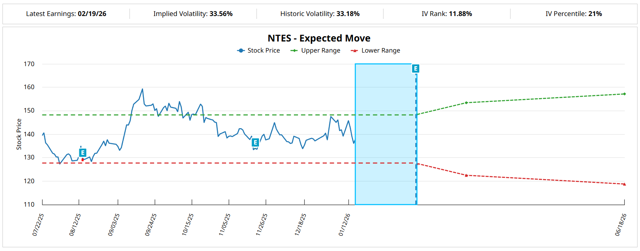Select the IV Percentile 21% stat
640x251 pixels.
[573, 14]
